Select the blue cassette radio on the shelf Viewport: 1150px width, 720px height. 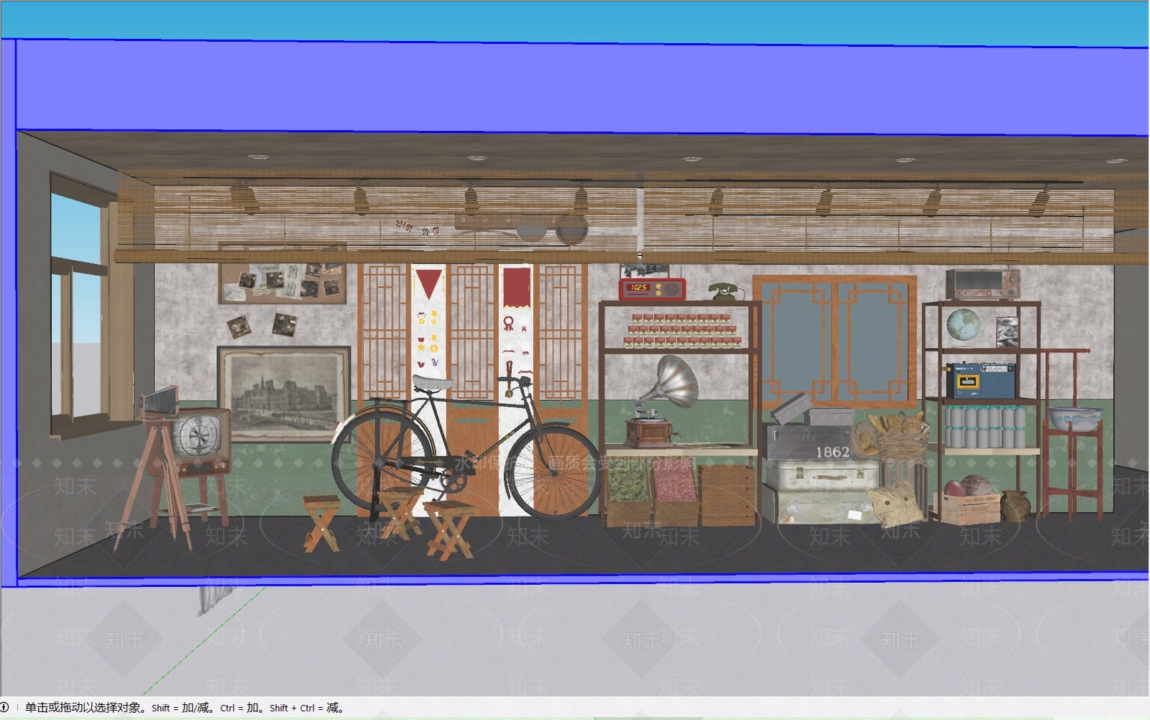980,380
